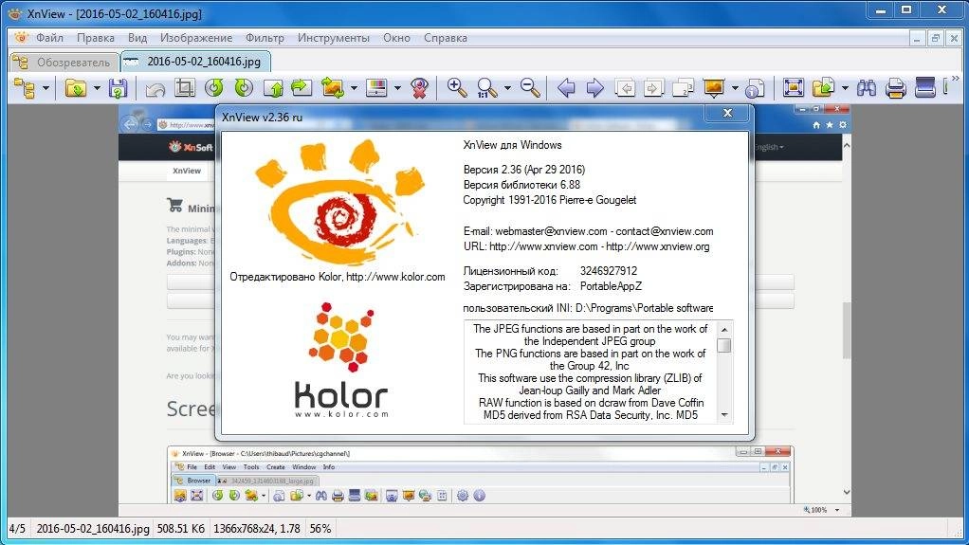This screenshot has width=969, height=545.
Task: Switch to the Обозреватель tab
Action: 64,62
